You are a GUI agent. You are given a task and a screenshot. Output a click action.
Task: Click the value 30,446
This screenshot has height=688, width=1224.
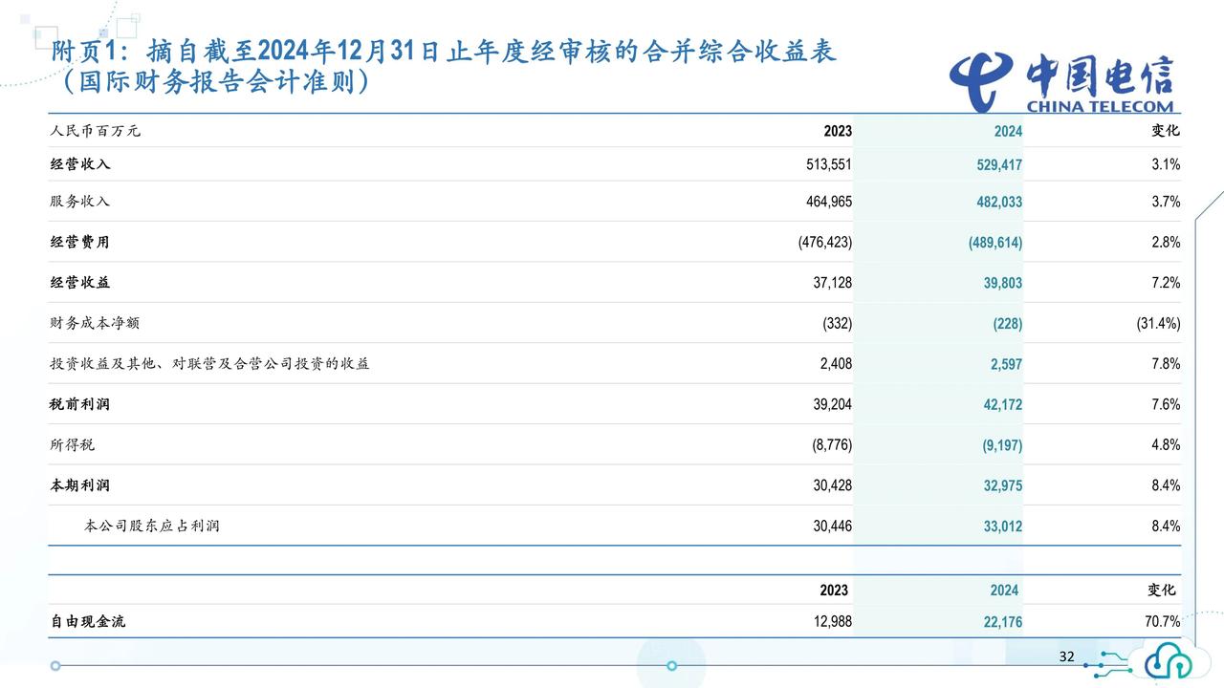coord(832,527)
